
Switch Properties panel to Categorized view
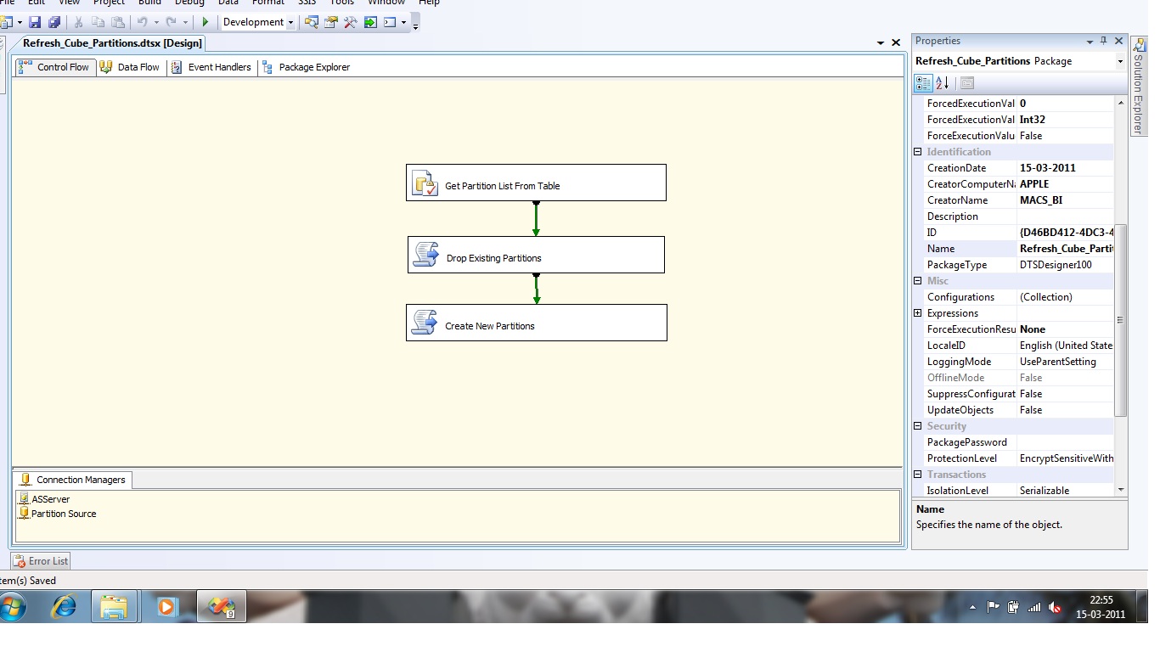pyautogui.click(x=921, y=83)
